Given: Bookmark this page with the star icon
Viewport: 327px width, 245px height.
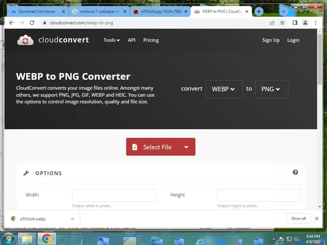Looking at the screenshot, I should [282, 23].
